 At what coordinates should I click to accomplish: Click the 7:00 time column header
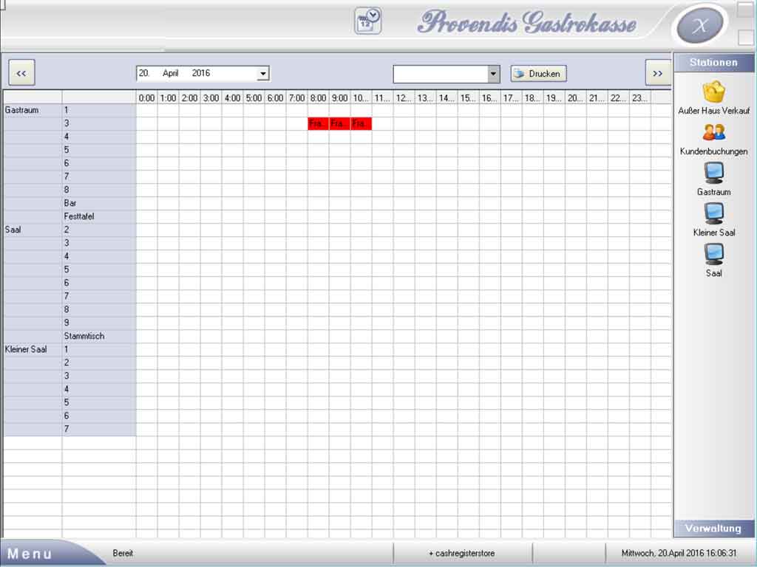[x=297, y=98]
